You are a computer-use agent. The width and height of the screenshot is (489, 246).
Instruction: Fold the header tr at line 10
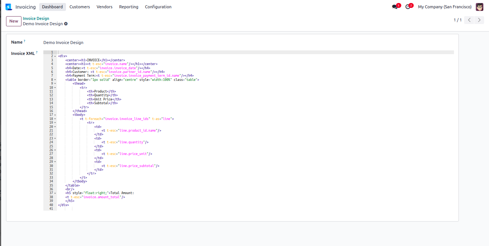point(55,88)
